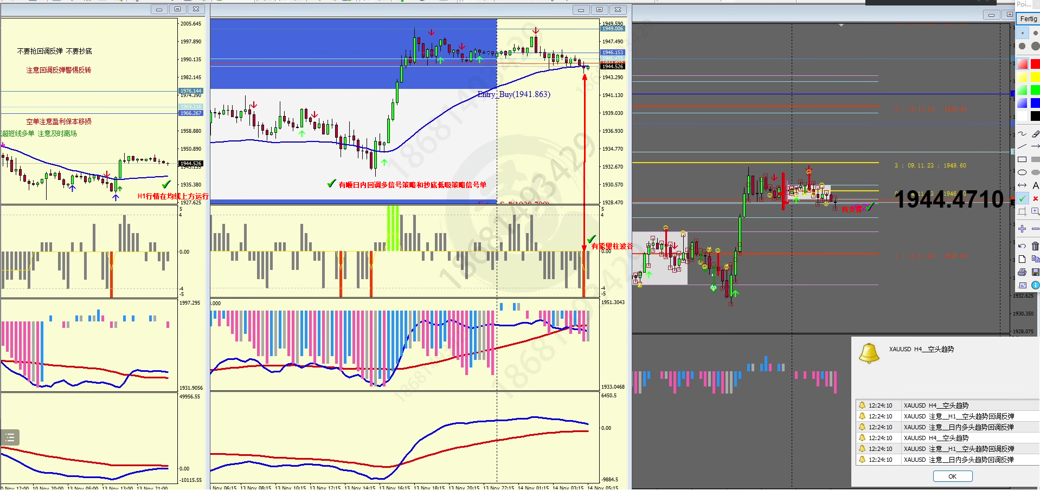Click '有顺日内回调多信号策略和抄底低吸策略信号单' label
This screenshot has width=1040, height=490.
tap(413, 185)
